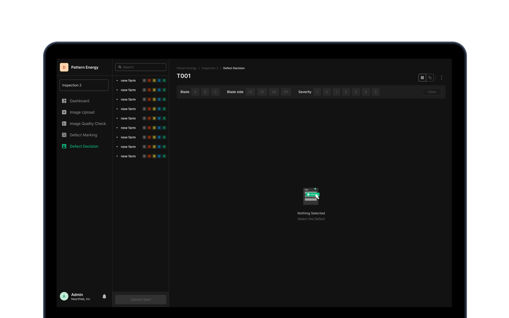Switch to grid view icon
This screenshot has height=318, width=509.
[422, 78]
